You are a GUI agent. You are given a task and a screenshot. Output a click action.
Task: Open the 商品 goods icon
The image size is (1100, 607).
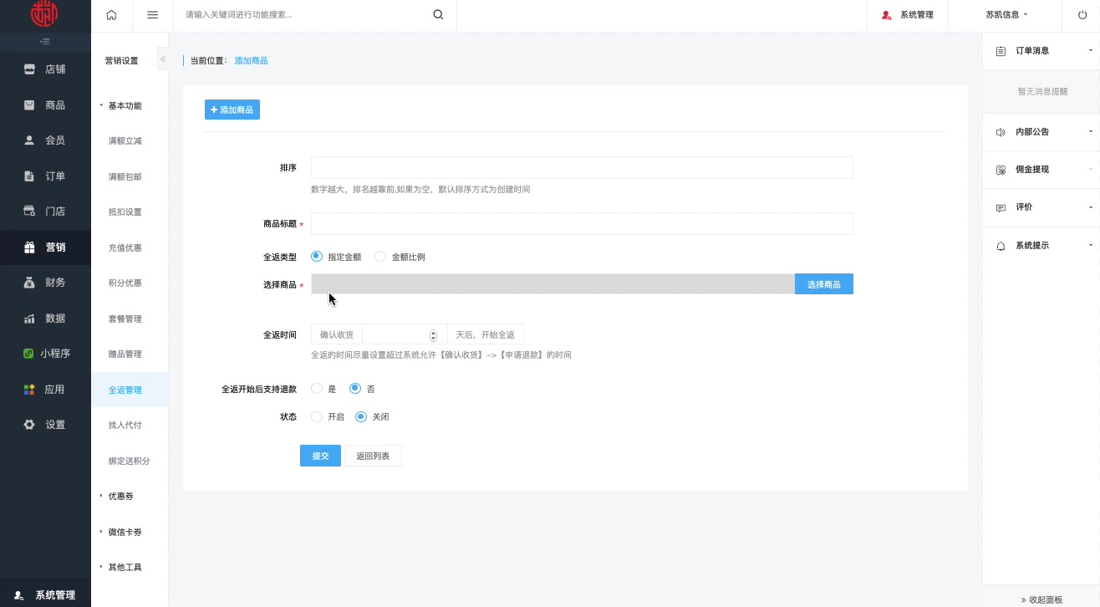point(29,105)
